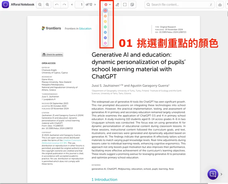
Task: Expand the side panel chevron
Action: pos(221,174)
